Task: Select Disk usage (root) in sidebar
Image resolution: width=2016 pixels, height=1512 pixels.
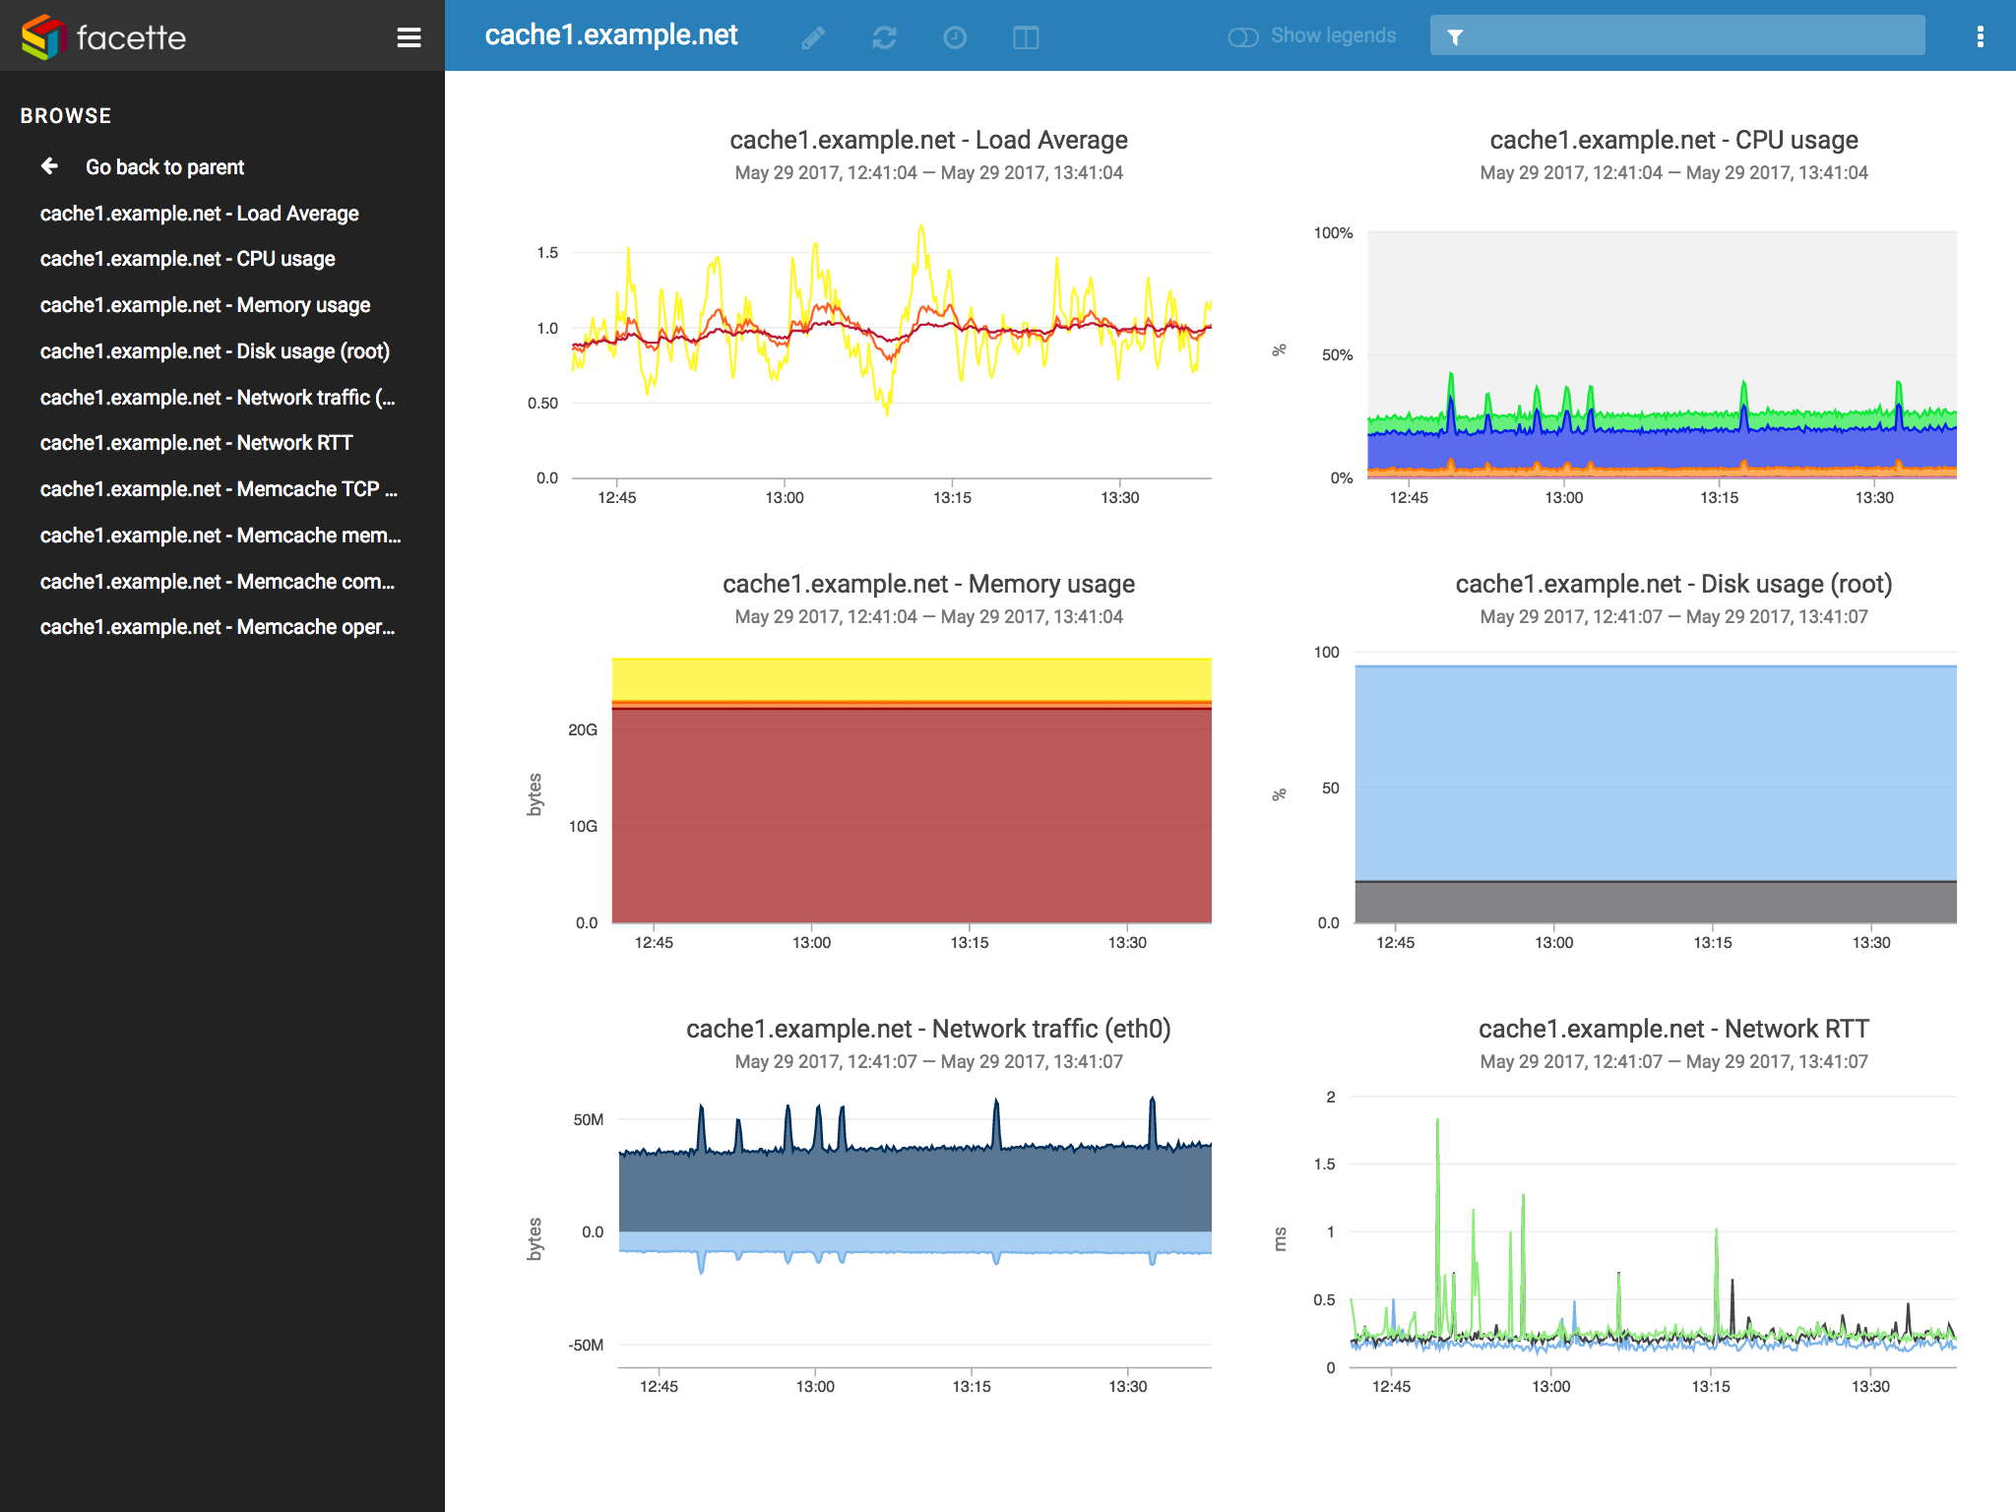Action: (215, 351)
